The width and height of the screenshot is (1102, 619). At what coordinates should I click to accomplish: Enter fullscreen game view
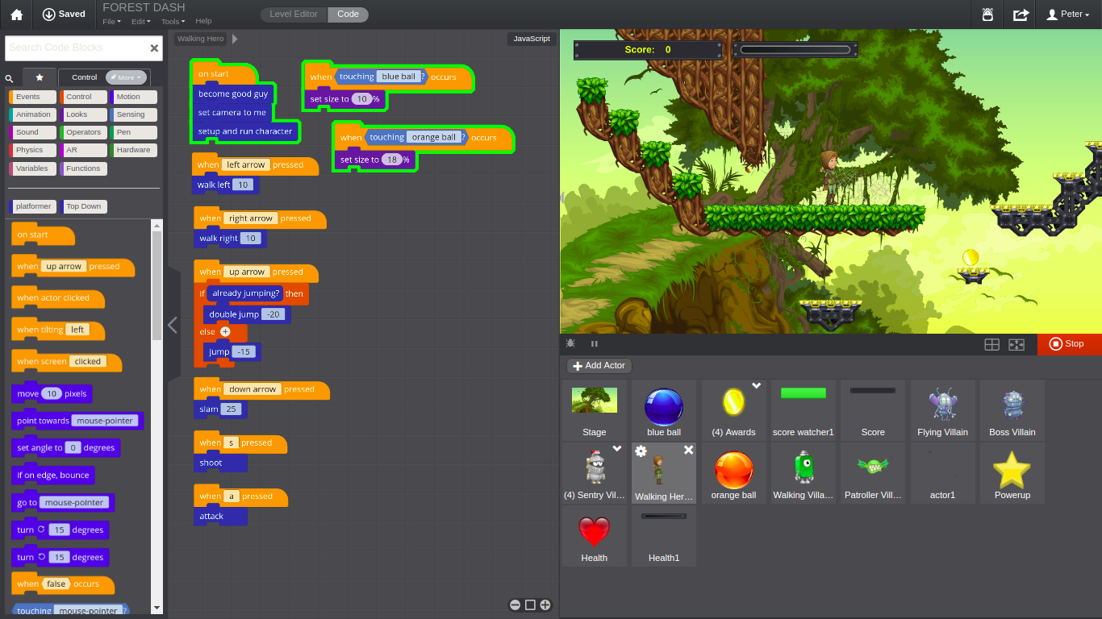coord(1016,344)
